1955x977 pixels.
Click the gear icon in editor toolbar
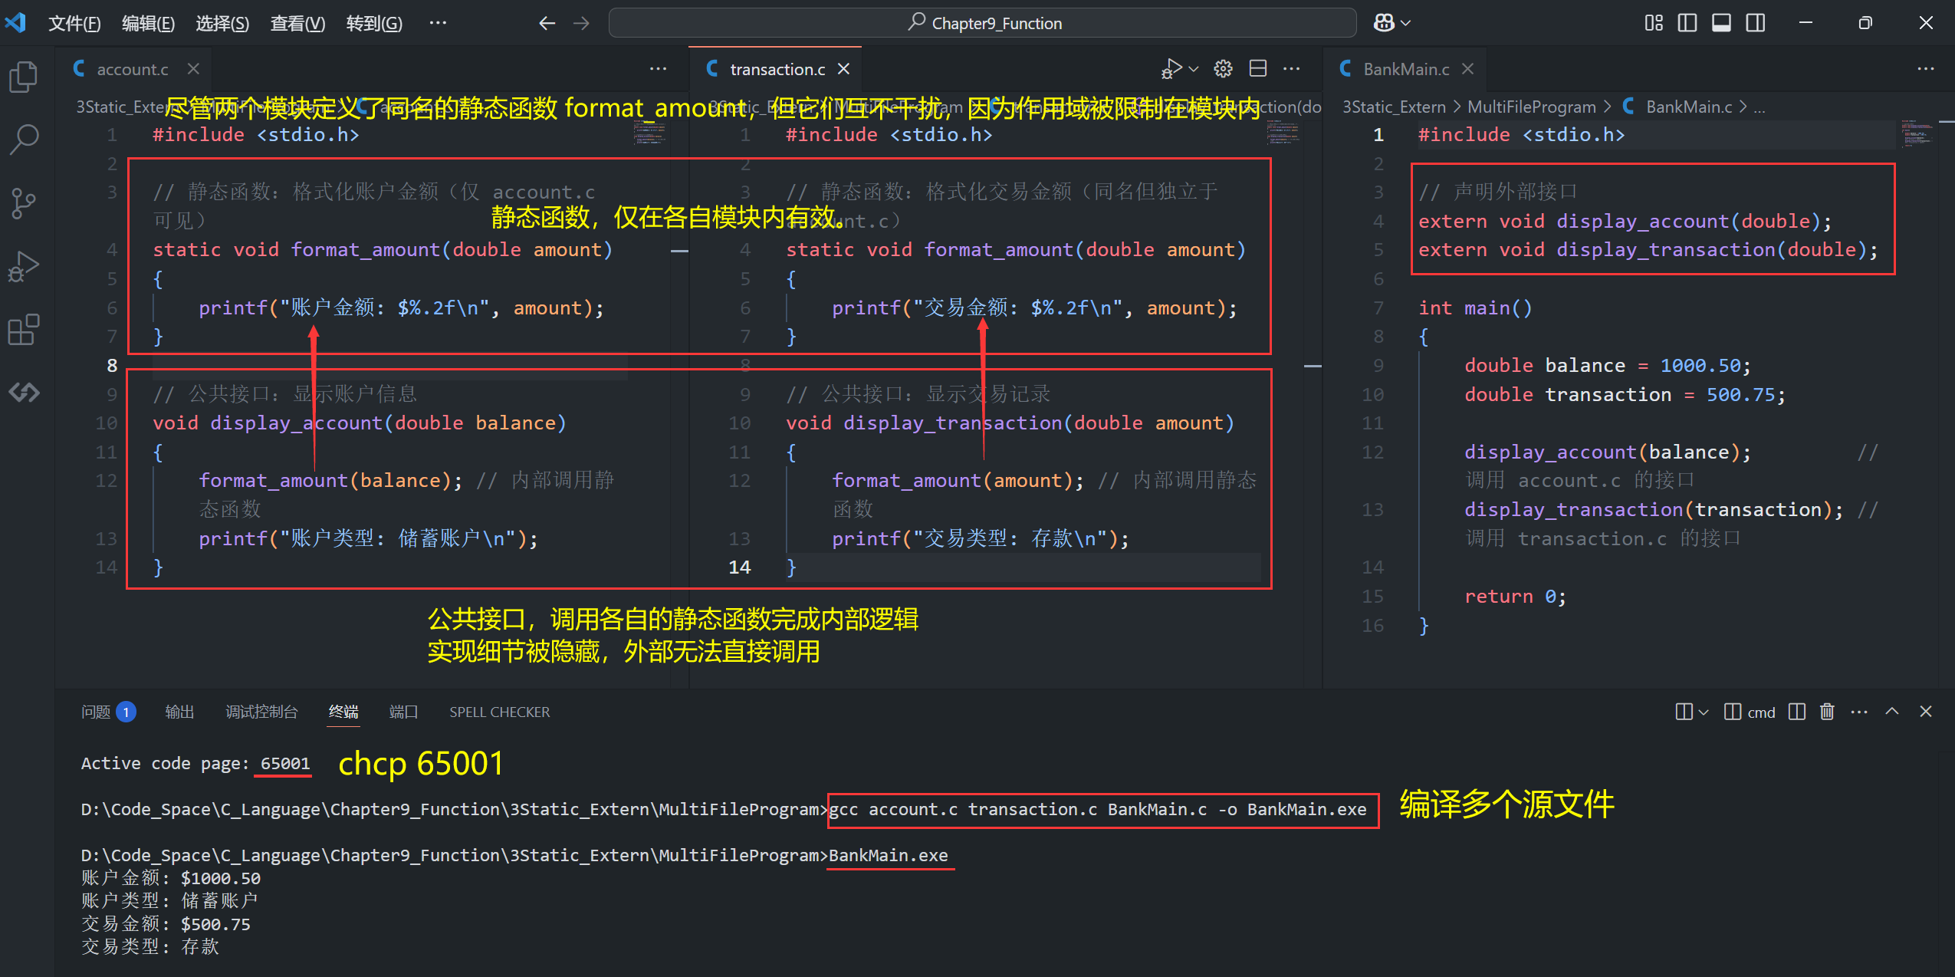(x=1223, y=69)
